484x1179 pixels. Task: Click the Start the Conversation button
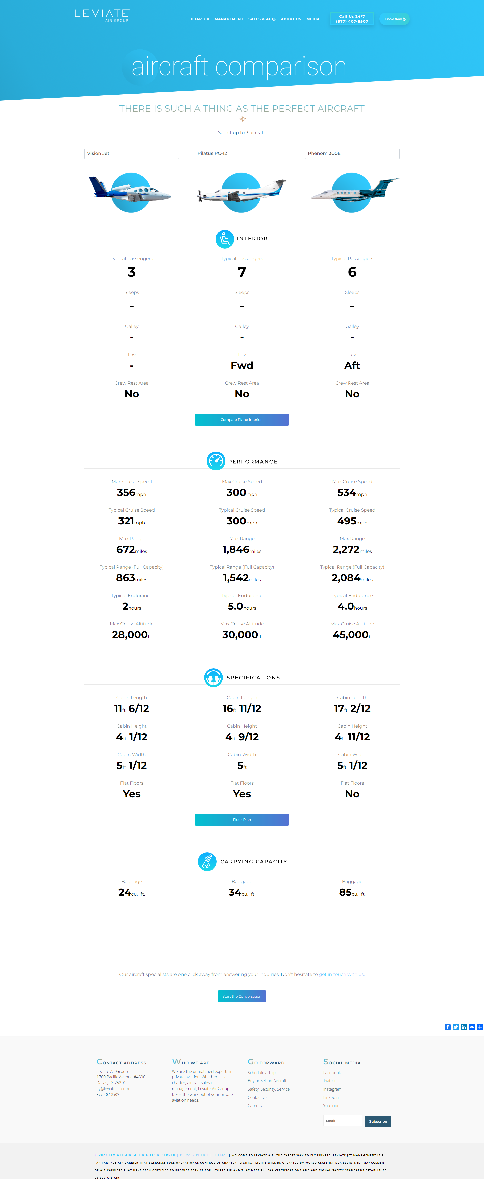(242, 996)
